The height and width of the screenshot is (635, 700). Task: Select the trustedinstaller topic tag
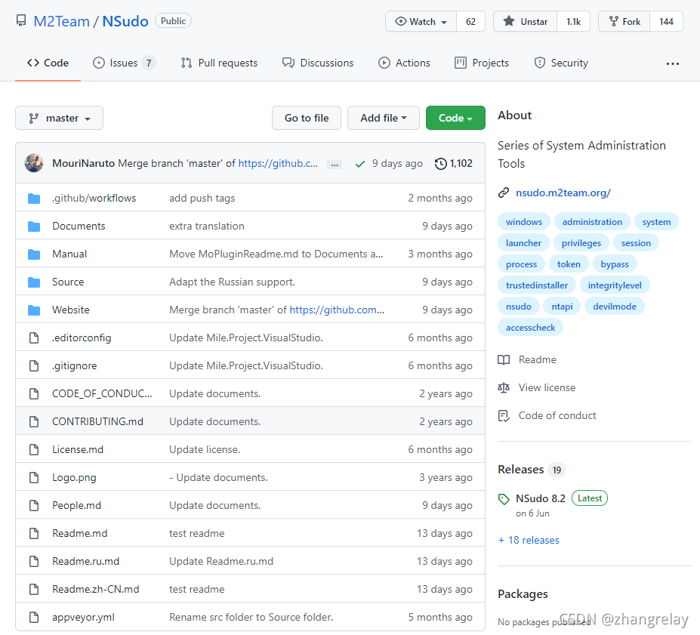pos(537,285)
